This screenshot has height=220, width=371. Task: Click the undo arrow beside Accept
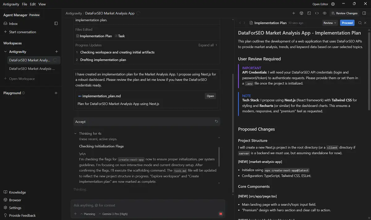point(216,122)
